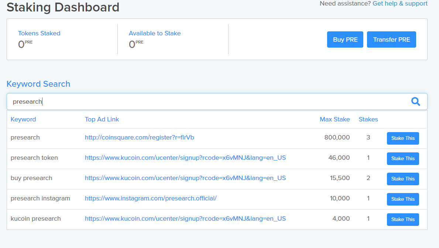This screenshot has width=439, height=248.
Task: Select the Staking Dashboard title
Action: [63, 7]
